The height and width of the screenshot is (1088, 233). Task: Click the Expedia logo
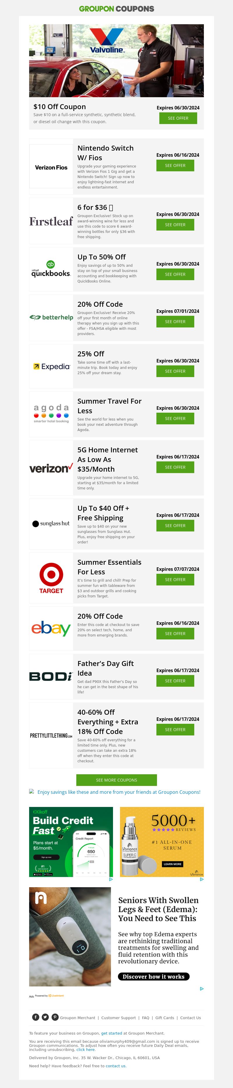coord(51,367)
